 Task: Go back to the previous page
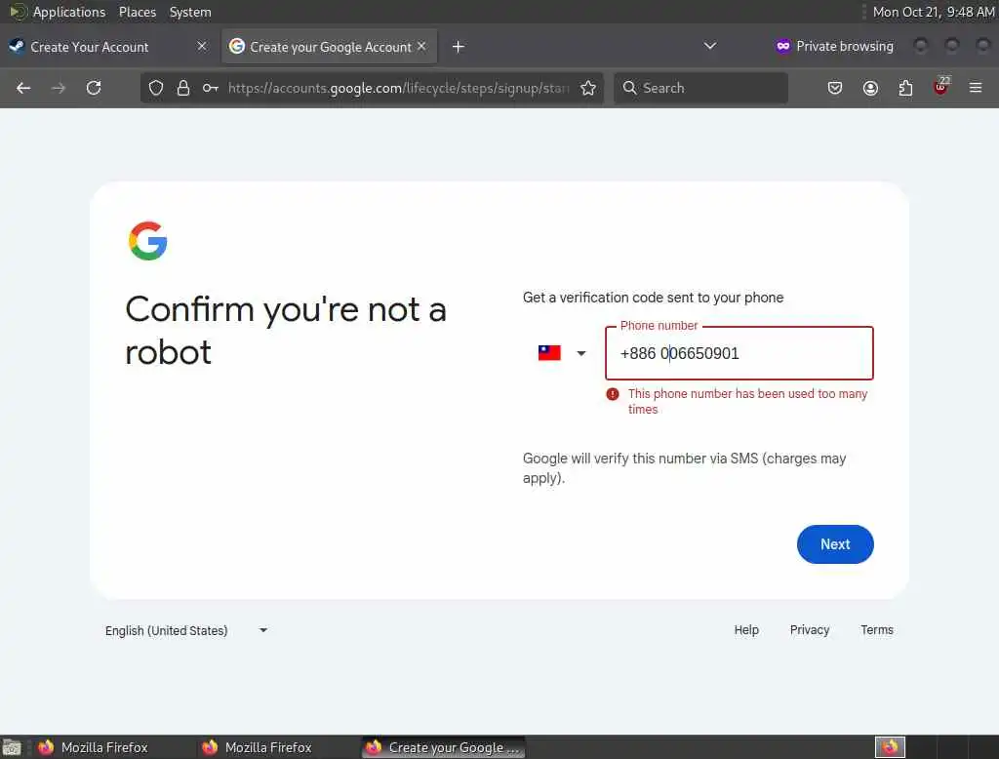23,88
